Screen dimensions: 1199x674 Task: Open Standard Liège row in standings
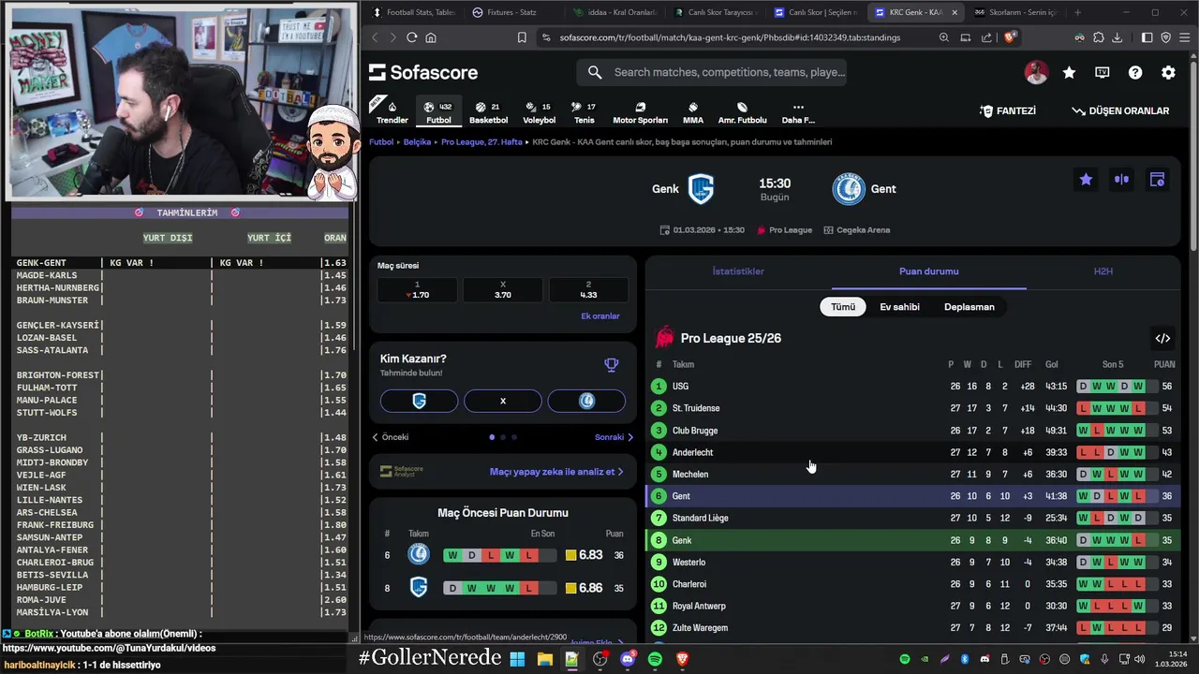pyautogui.click(x=913, y=518)
